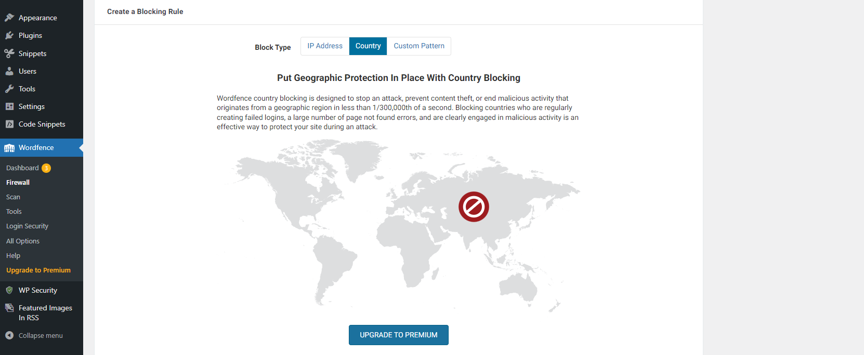Image resolution: width=864 pixels, height=355 pixels.
Task: Click the Snippets scissors icon
Action: (9, 53)
